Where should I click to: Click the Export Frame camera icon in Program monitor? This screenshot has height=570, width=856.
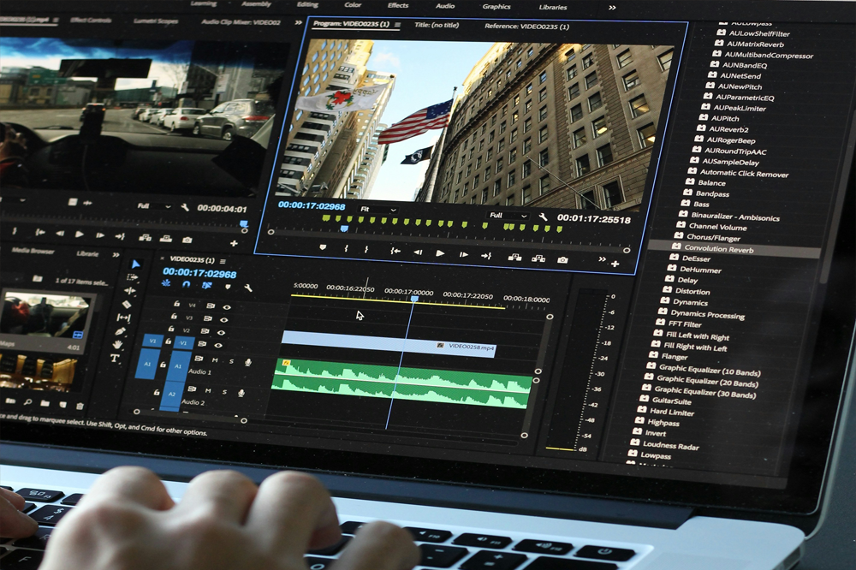pos(562,258)
